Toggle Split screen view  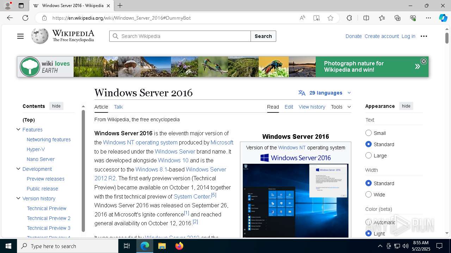click(x=366, y=18)
